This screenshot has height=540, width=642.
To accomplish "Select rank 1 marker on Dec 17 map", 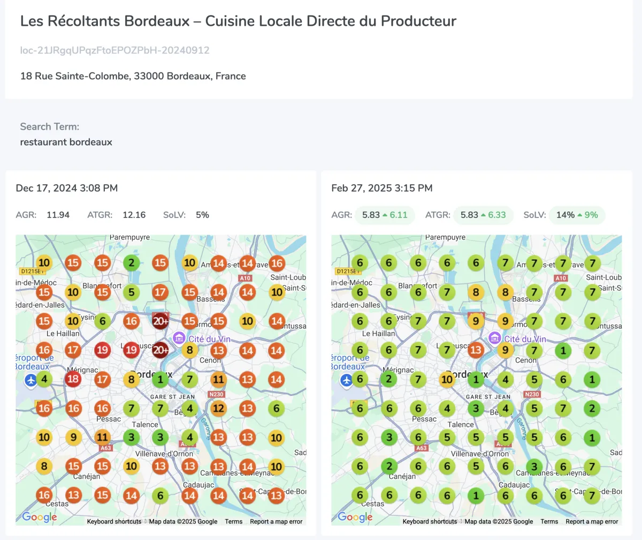I will [x=160, y=380].
